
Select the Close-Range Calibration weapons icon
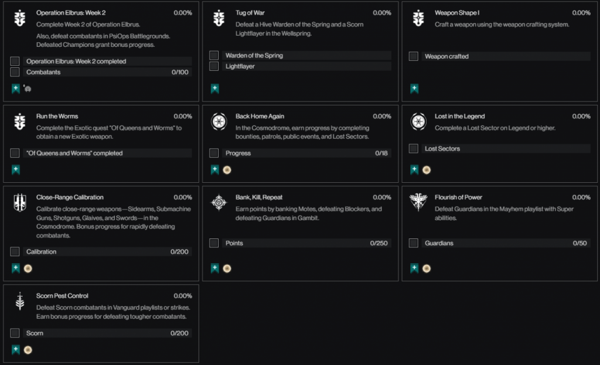pyautogui.click(x=19, y=203)
